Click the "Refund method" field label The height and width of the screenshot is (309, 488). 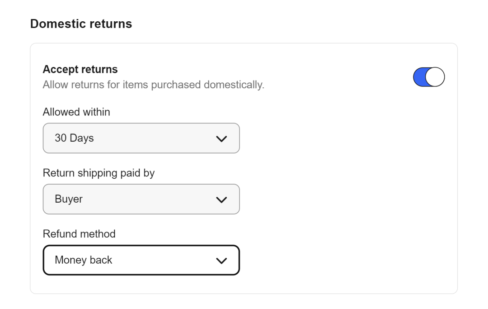79,234
